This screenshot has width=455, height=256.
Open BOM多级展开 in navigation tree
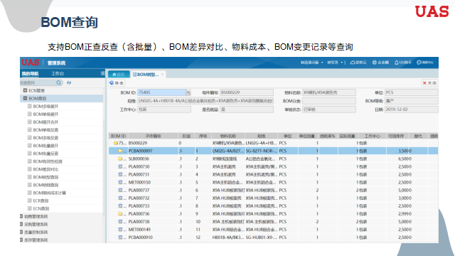pos(45,106)
